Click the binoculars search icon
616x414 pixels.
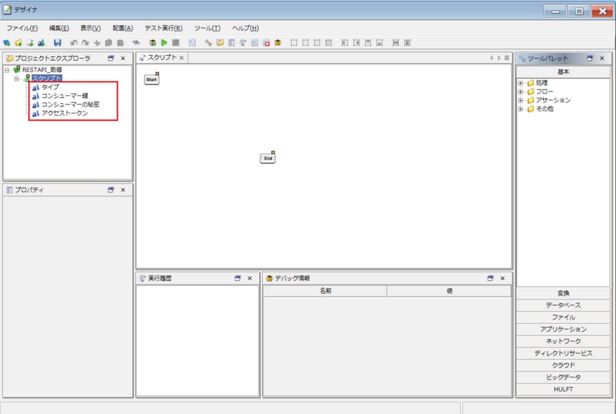tap(136, 43)
